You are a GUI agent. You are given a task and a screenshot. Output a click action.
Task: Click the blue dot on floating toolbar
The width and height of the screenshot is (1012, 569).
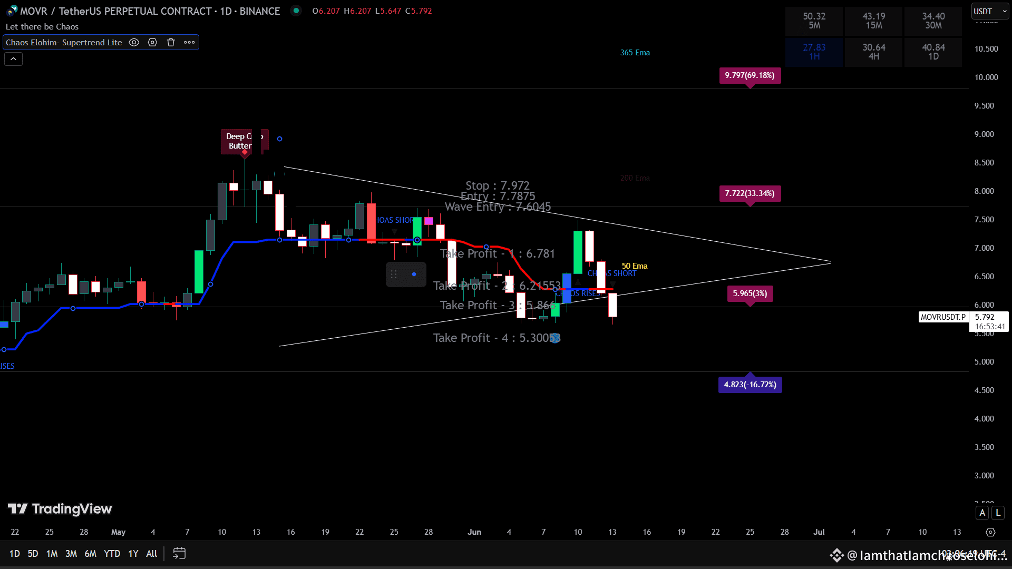click(x=414, y=274)
